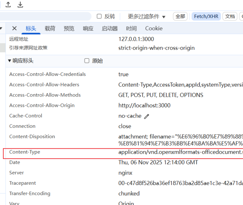This screenshot has height=205, width=243.
Task: Click the http://localhost:3000 value
Action: tap(144, 105)
